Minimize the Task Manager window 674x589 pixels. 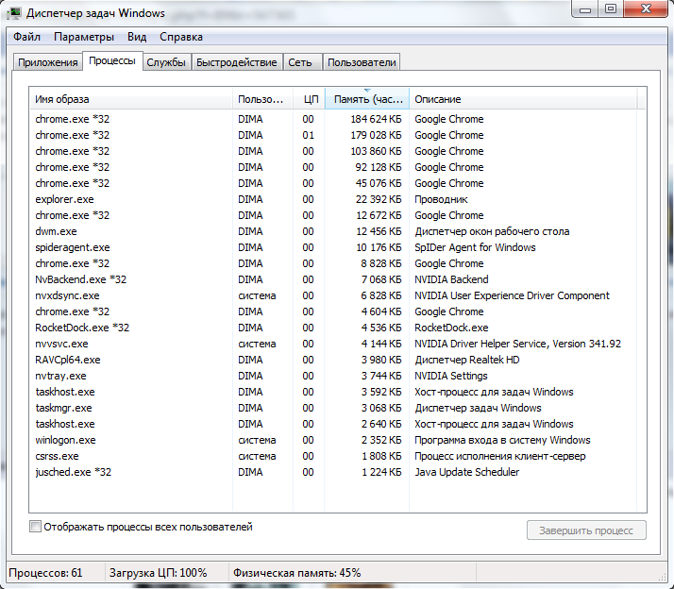coord(585,9)
